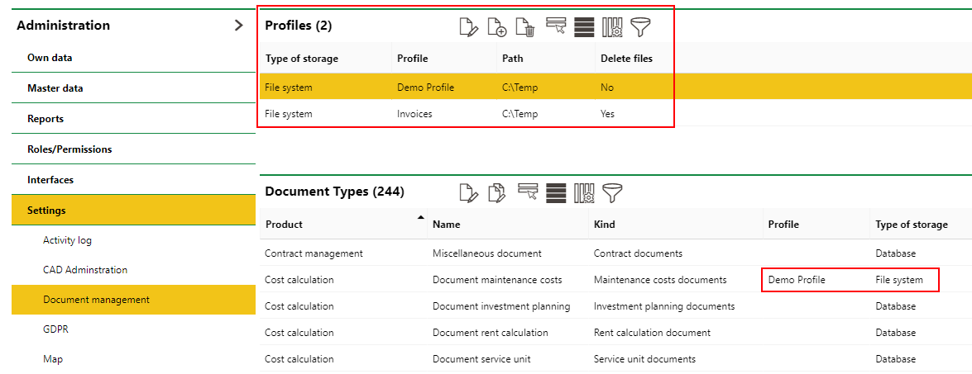Select Document investment planning row
The image size is (972, 374).
pos(615,306)
